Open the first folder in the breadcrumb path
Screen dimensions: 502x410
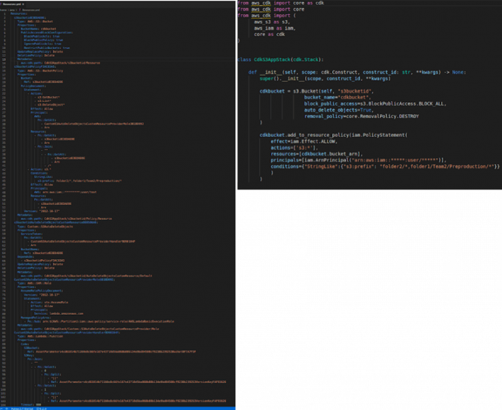3,9
